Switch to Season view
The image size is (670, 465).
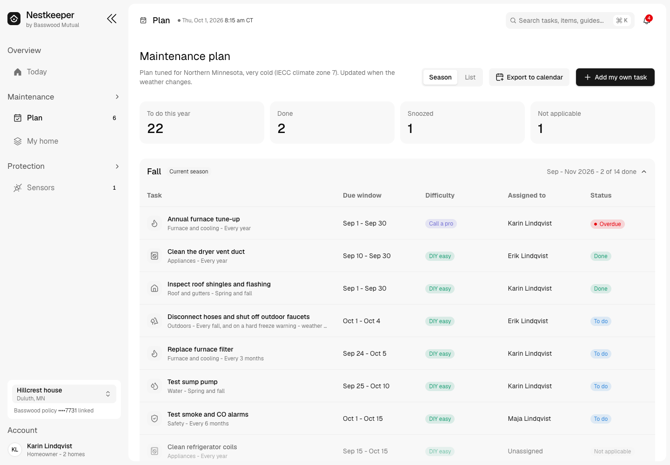click(440, 77)
